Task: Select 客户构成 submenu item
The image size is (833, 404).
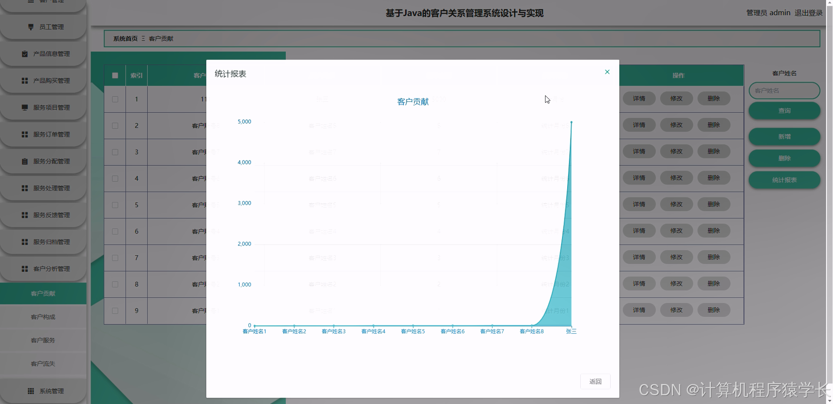Action: 43,317
